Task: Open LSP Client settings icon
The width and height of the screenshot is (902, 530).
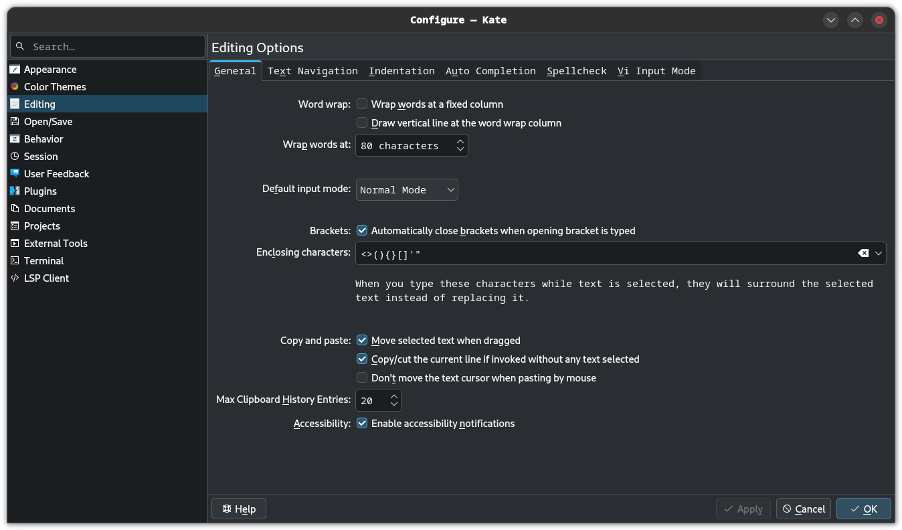Action: (15, 278)
